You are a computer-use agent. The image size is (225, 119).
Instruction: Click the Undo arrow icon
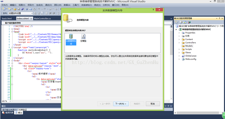coord(39,9)
